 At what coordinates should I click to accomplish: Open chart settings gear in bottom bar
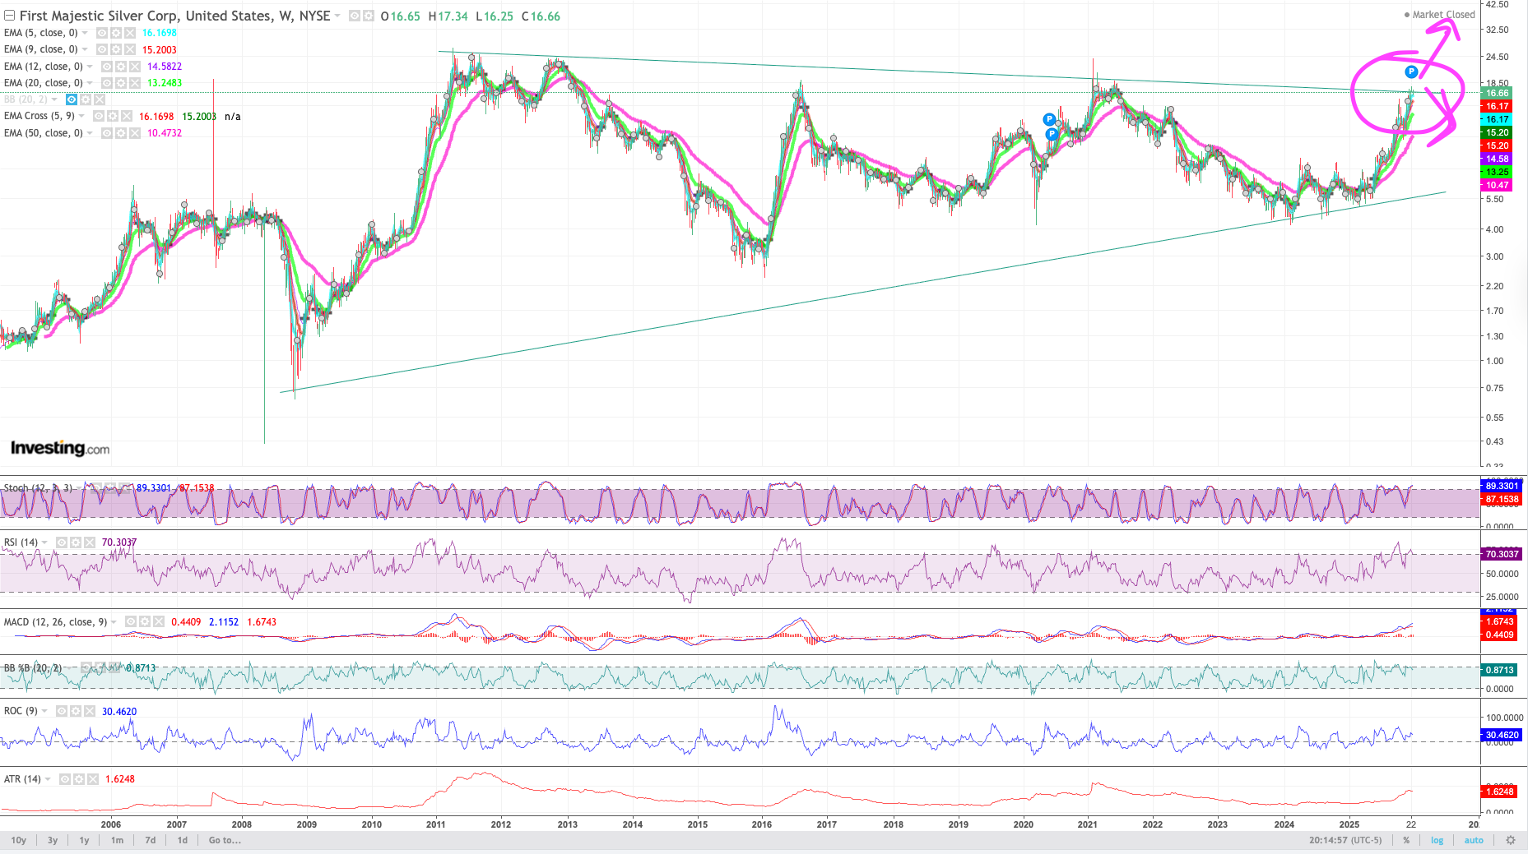(x=1511, y=840)
